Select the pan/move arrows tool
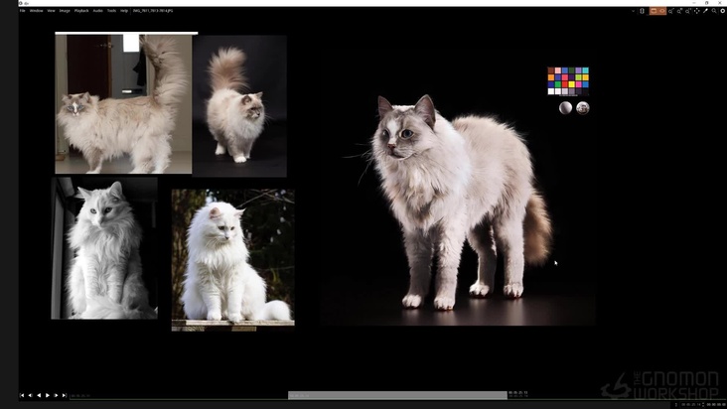 [697, 11]
